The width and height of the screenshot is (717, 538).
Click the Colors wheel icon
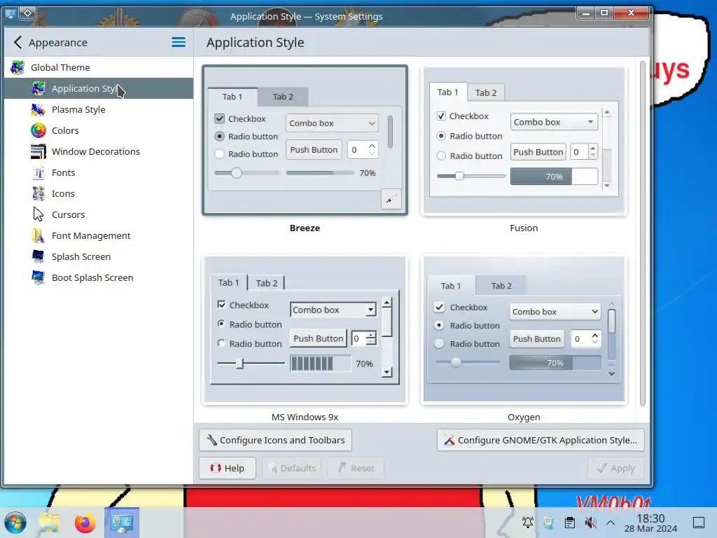coord(39,130)
